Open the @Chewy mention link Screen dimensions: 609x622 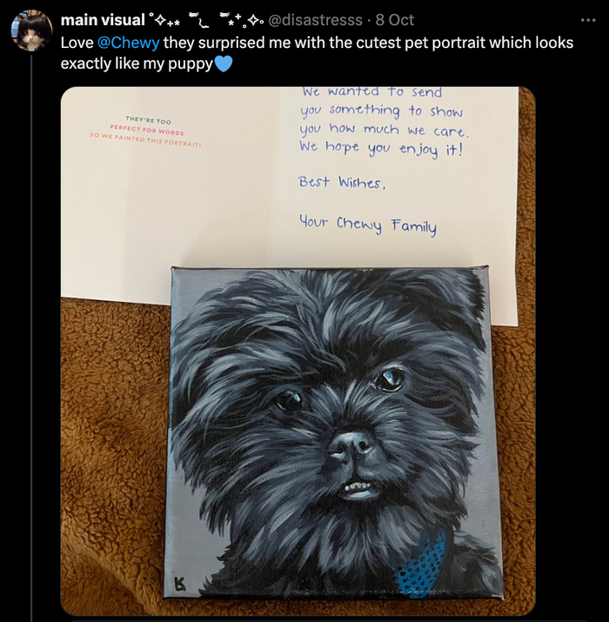coord(128,43)
